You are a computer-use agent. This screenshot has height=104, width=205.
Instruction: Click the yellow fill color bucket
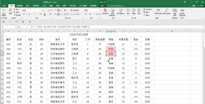click(40, 14)
